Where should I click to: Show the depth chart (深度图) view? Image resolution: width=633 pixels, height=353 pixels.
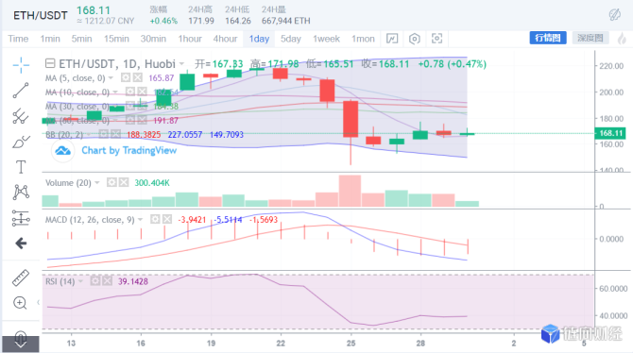tap(590, 38)
